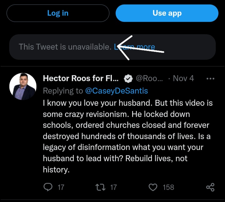Like the tweet with heart icon
The image size is (225, 202).
(153, 187)
